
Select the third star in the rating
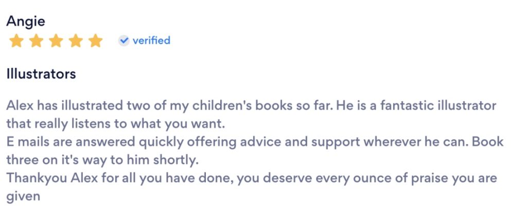tap(56, 41)
